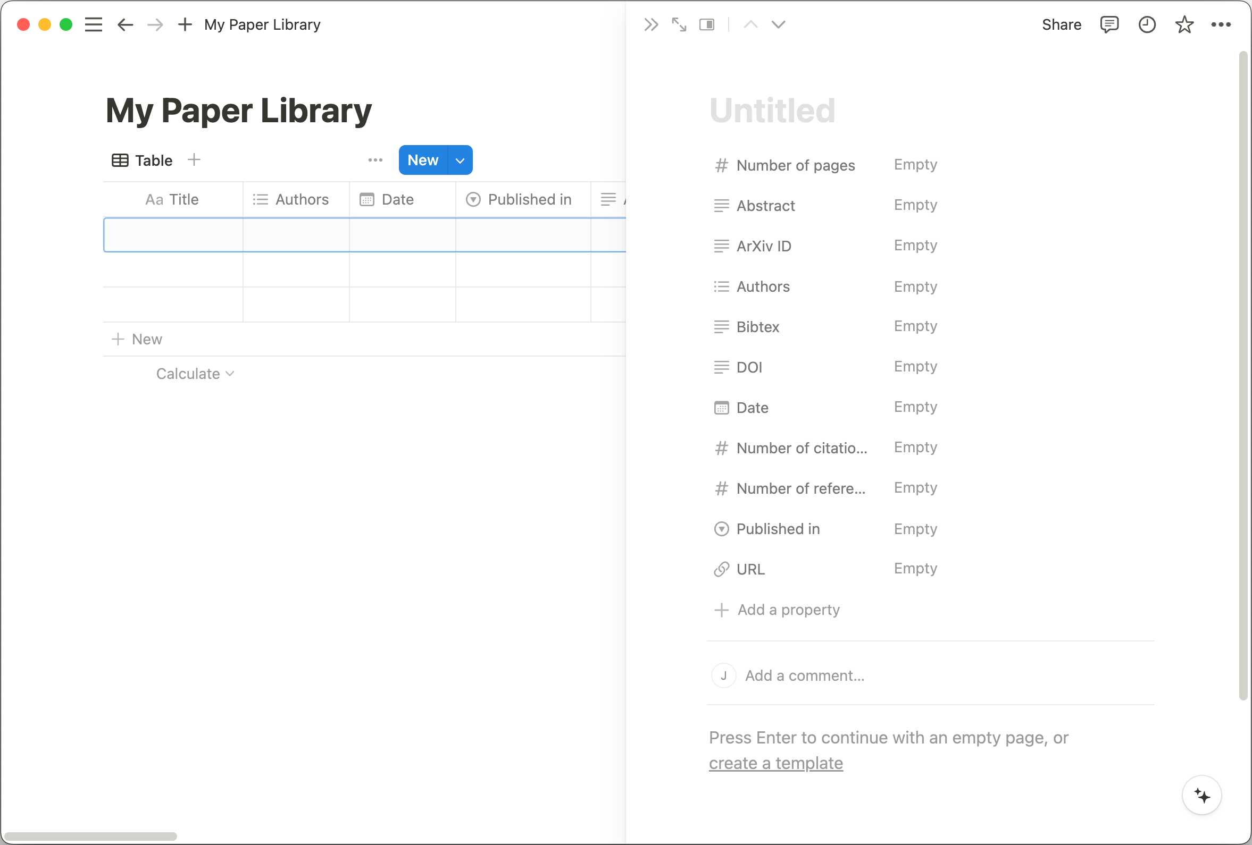Click Add a property

(x=777, y=610)
